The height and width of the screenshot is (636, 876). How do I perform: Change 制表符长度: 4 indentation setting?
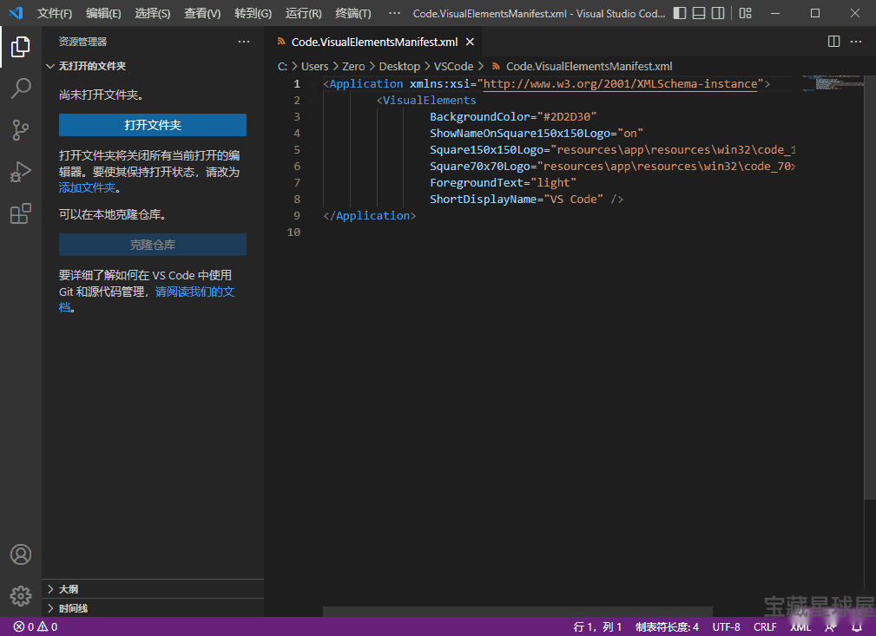[x=667, y=627]
